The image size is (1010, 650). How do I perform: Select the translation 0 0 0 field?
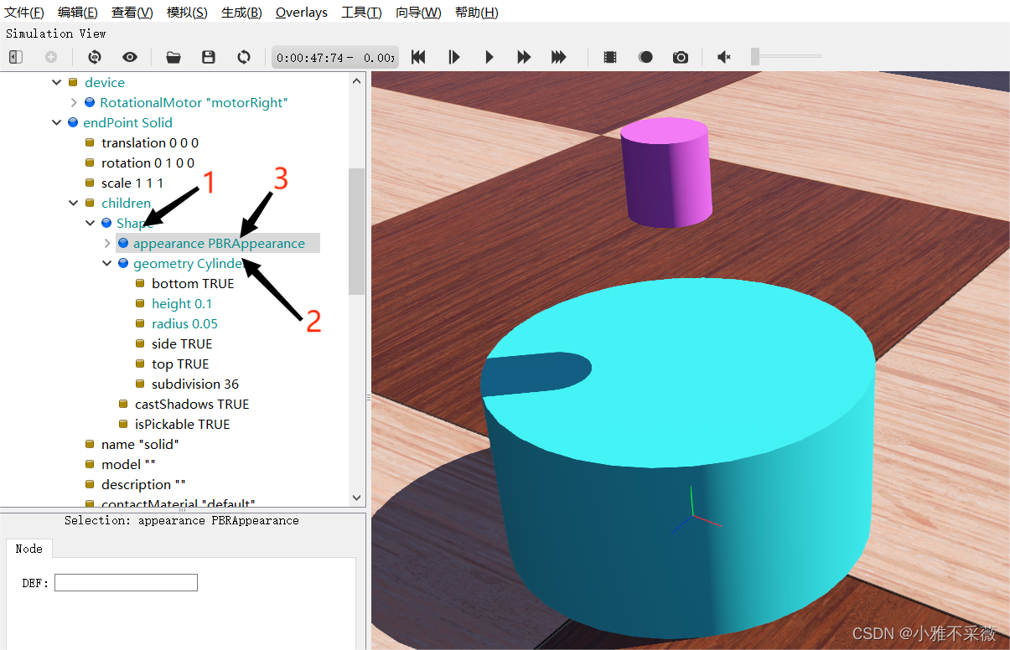(150, 142)
